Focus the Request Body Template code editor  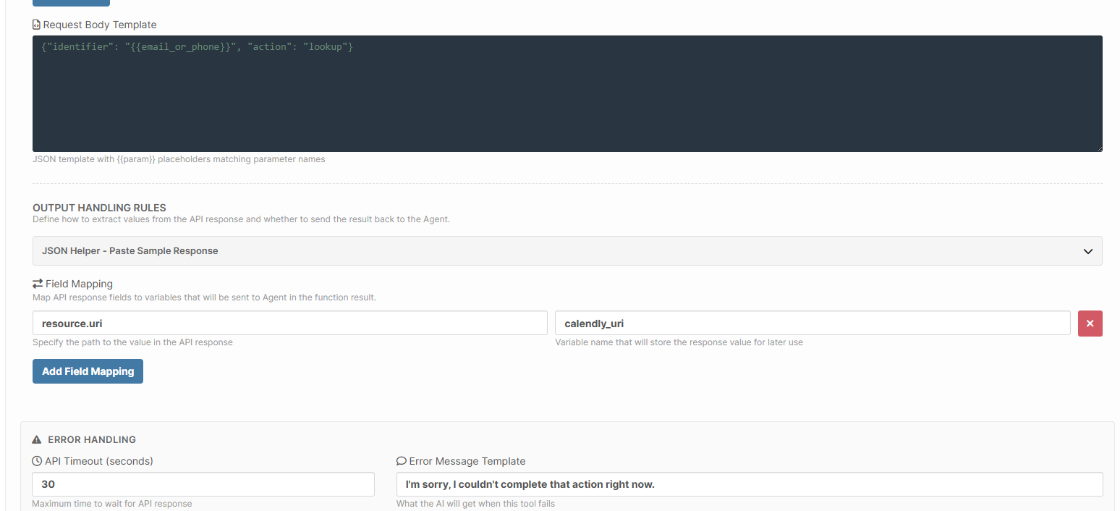[x=567, y=94]
